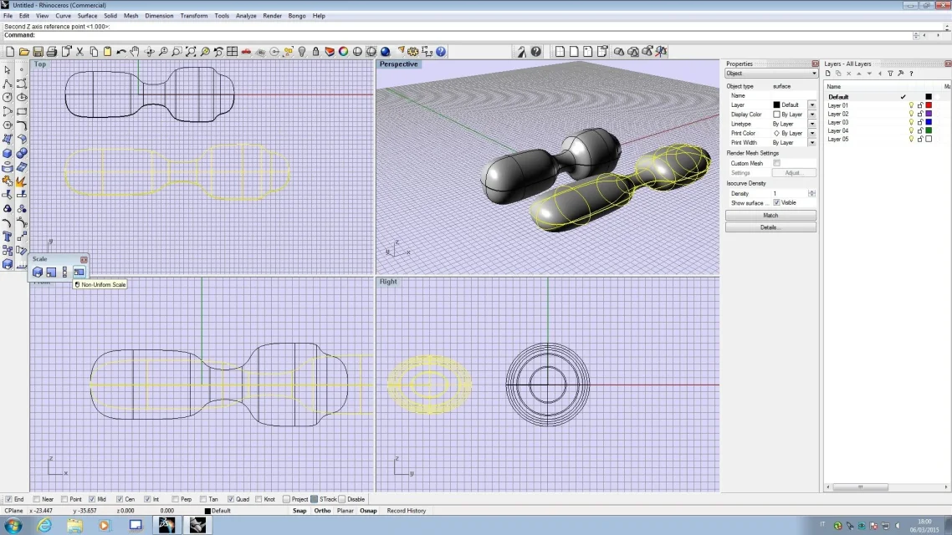Image resolution: width=952 pixels, height=535 pixels.
Task: Toggle the Mid osnap checkbox
Action: click(x=92, y=499)
